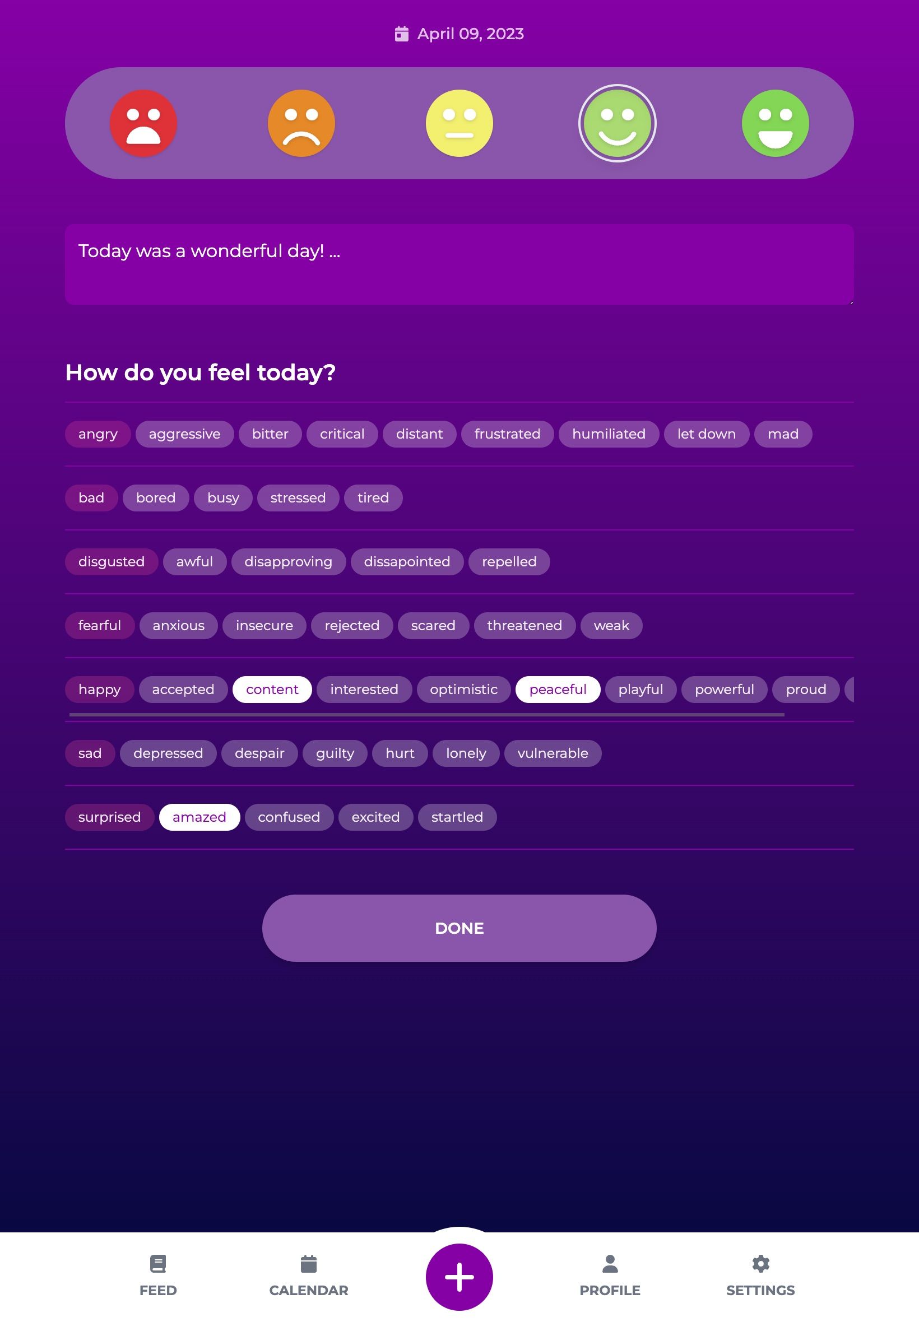Pick the yellow neutral mood face
Screen dimensions: 919x1322
pos(459,123)
